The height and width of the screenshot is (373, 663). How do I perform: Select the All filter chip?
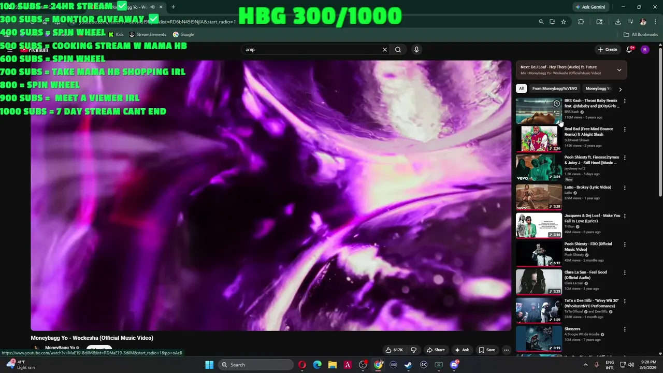[x=521, y=89]
